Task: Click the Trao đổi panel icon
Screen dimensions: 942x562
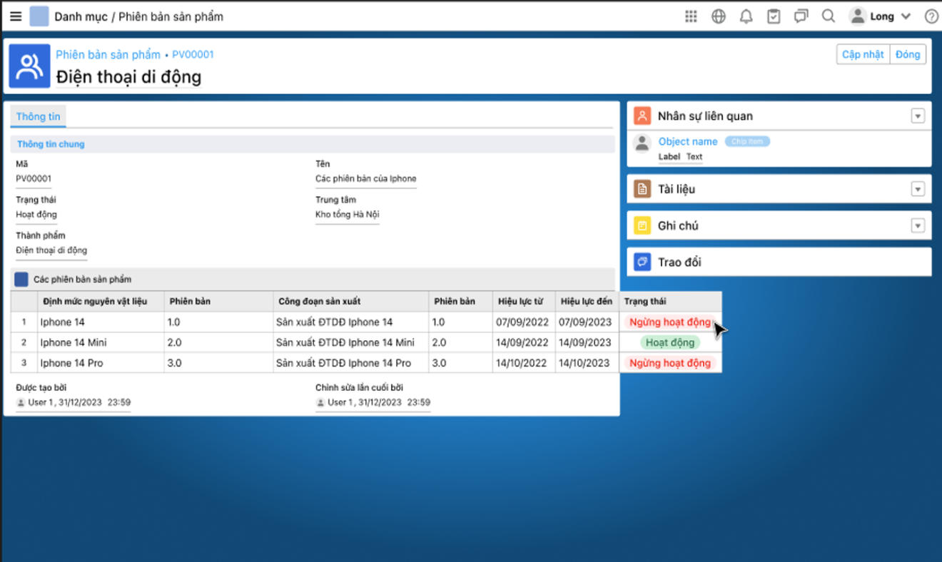Action: click(642, 262)
